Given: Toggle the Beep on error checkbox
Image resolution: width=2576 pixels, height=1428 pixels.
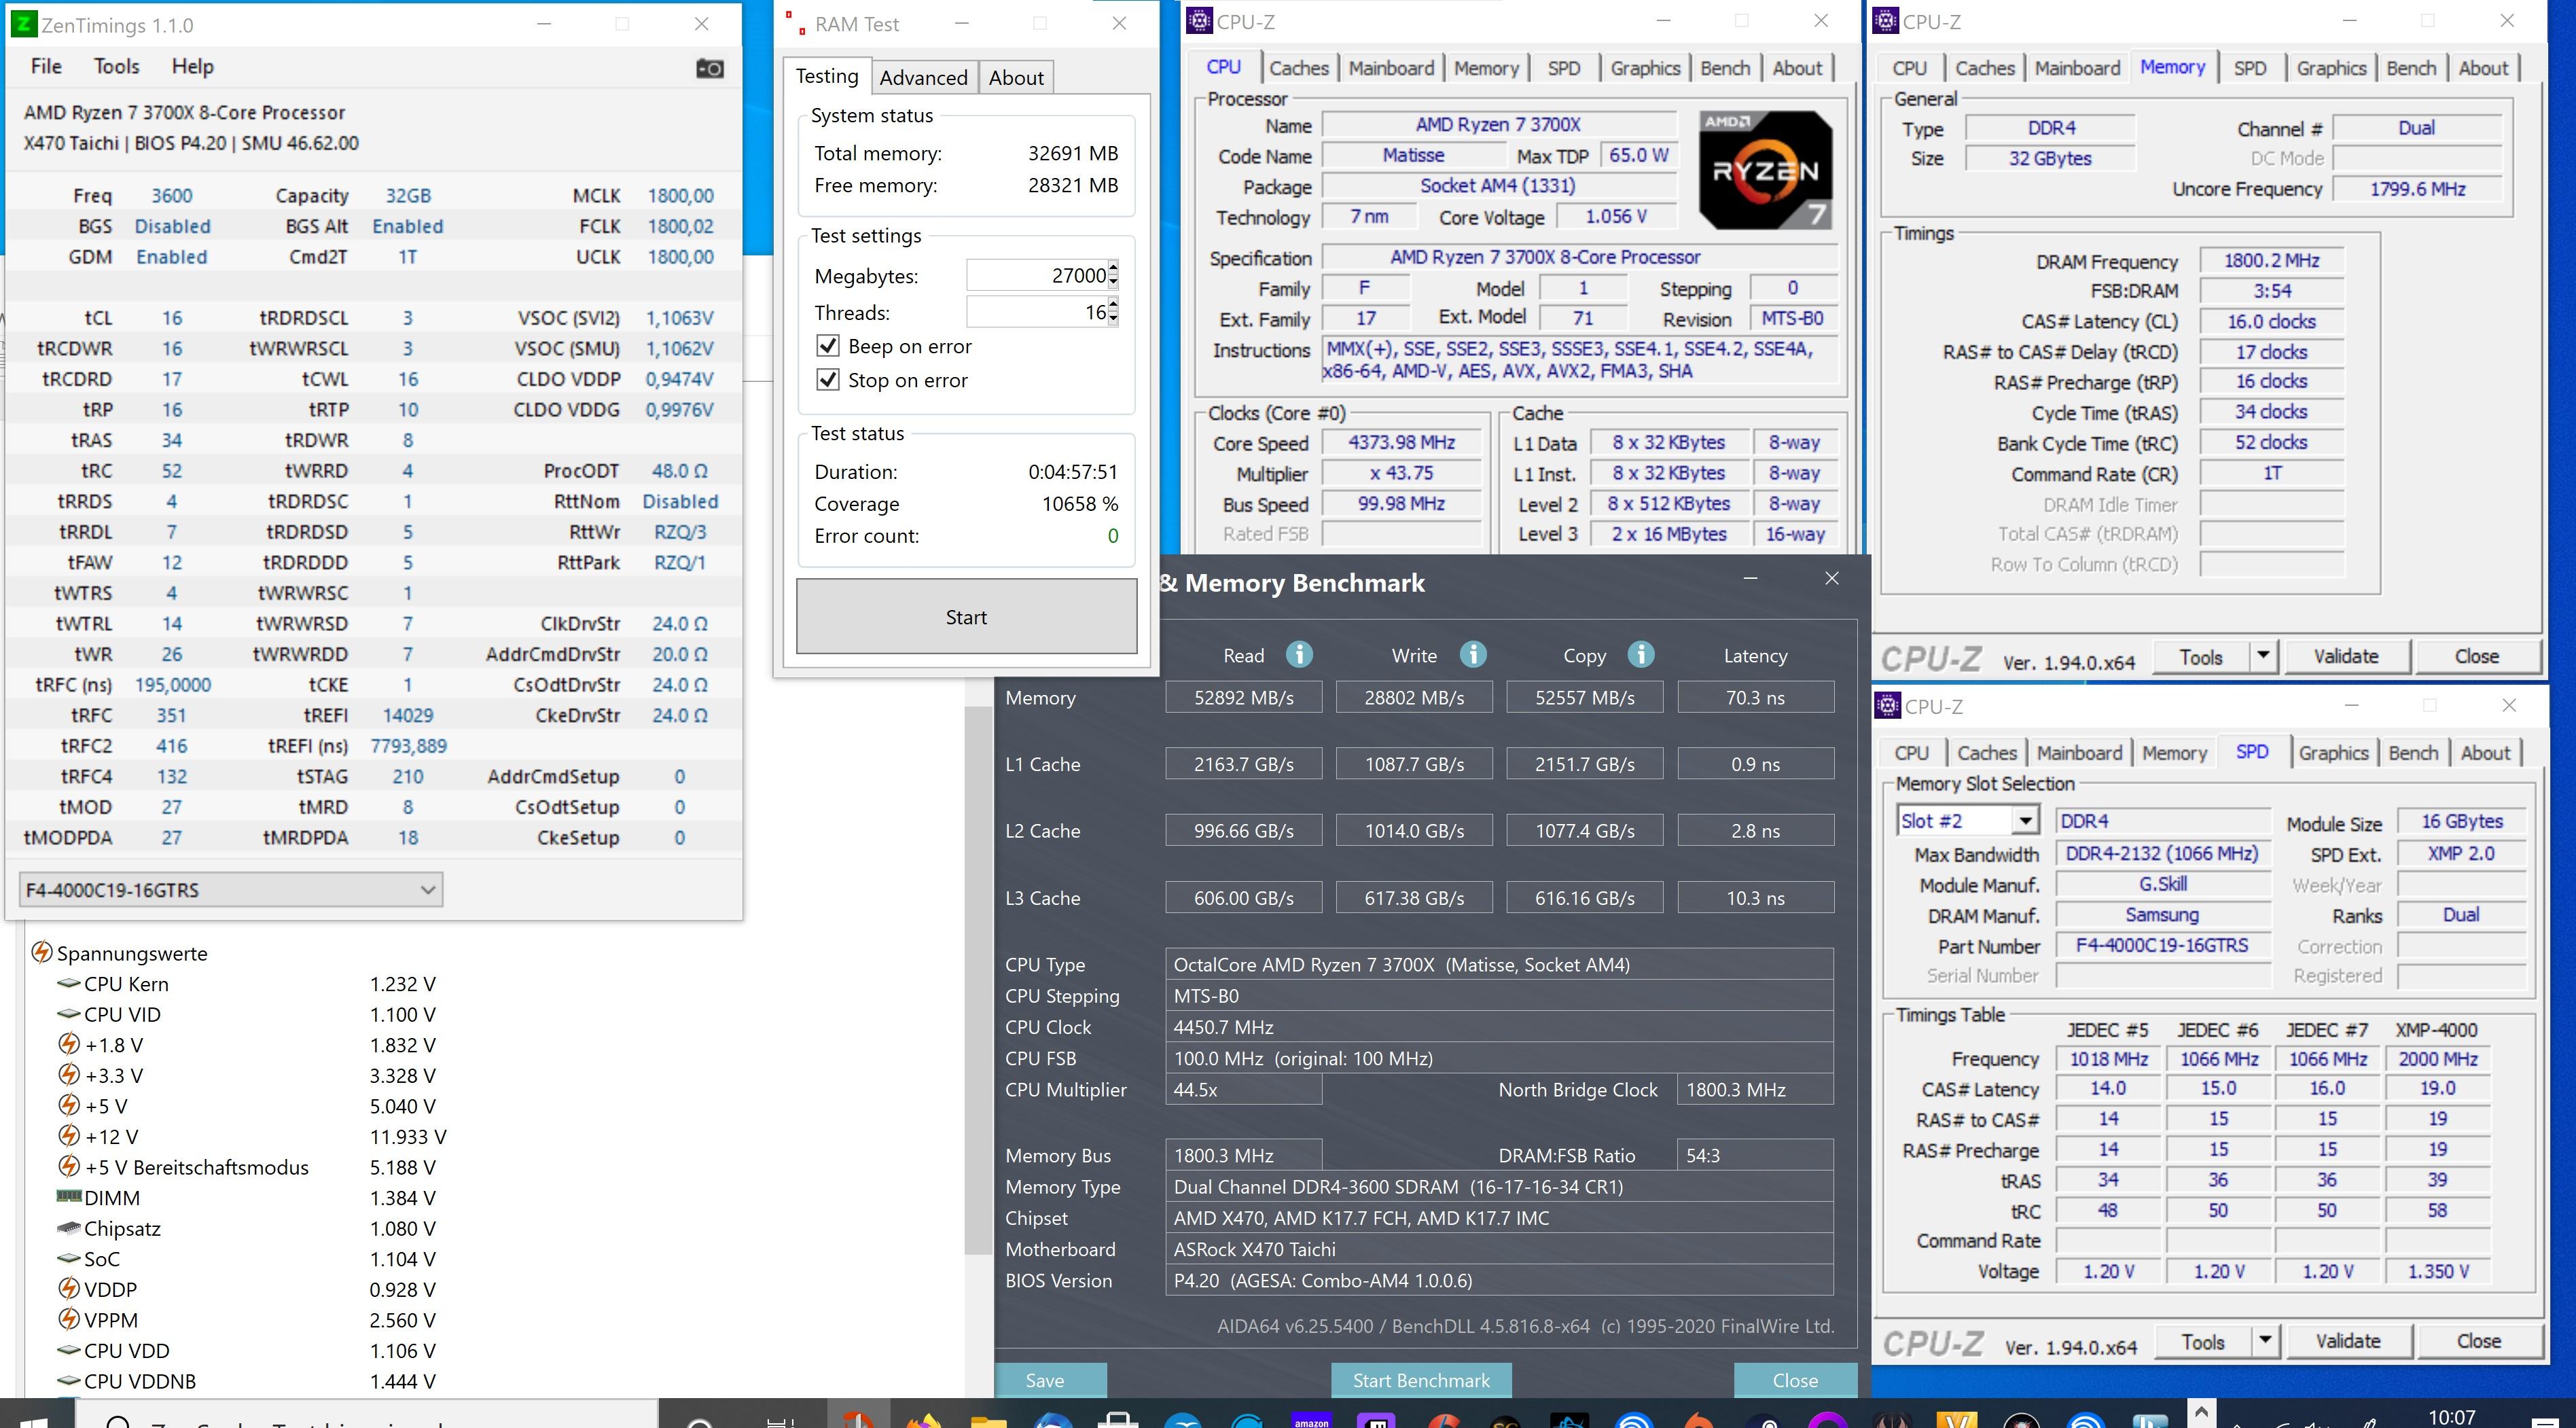Looking at the screenshot, I should coord(827,346).
